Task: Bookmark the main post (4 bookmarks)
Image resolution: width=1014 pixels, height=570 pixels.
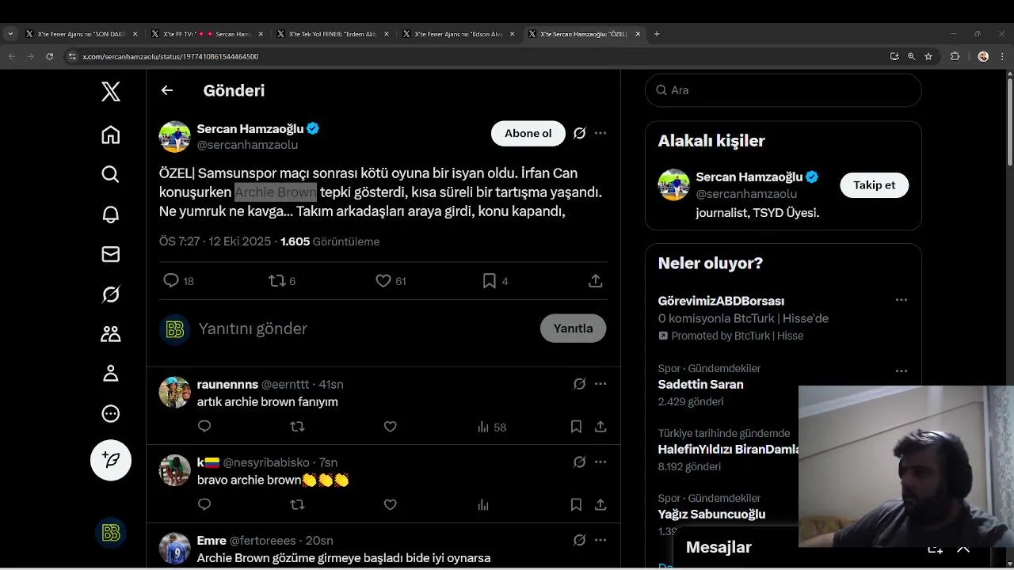Action: point(495,280)
